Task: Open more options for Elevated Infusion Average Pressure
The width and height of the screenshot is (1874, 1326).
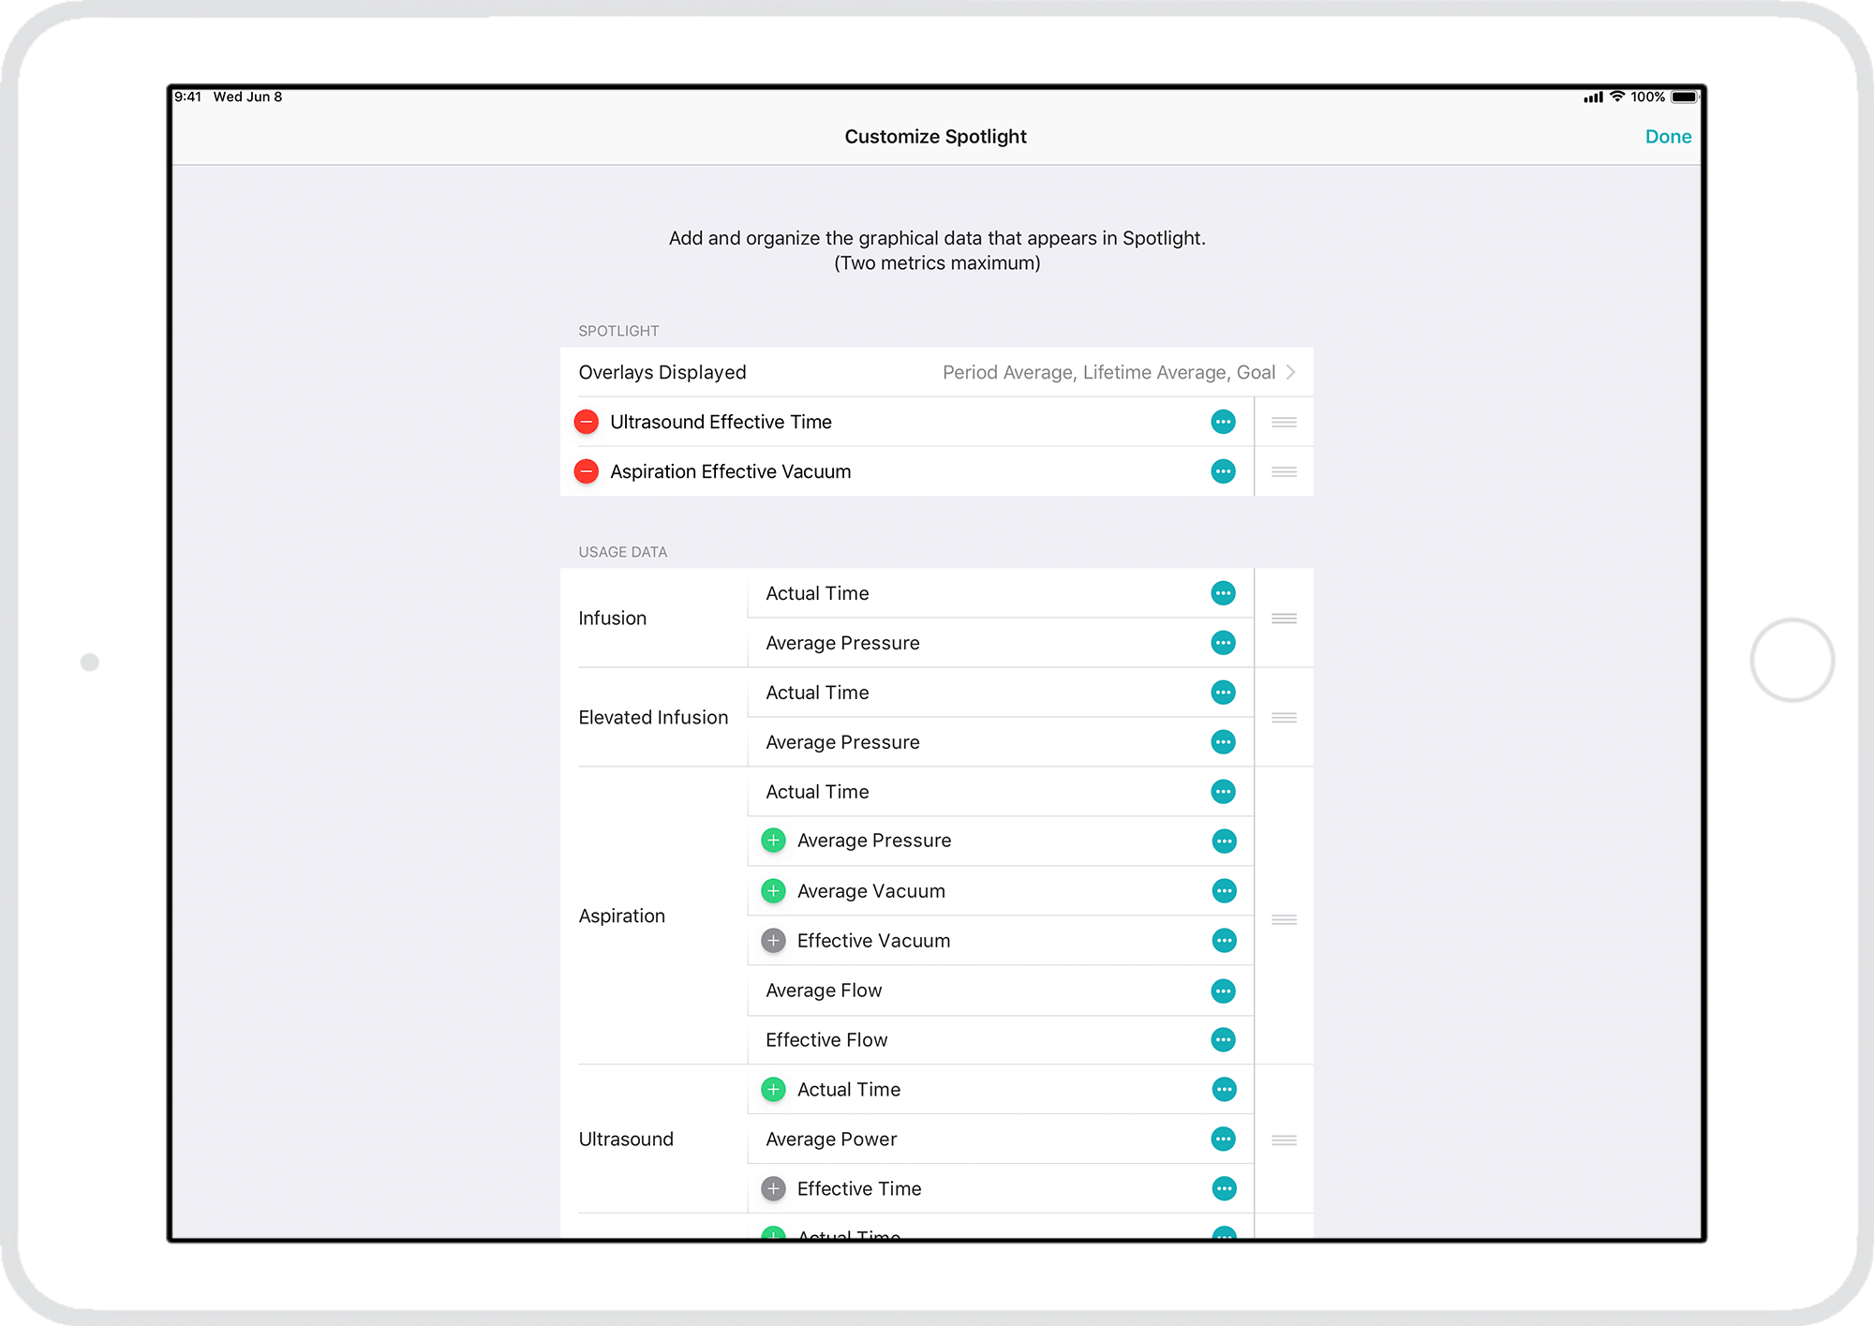Action: [1223, 742]
